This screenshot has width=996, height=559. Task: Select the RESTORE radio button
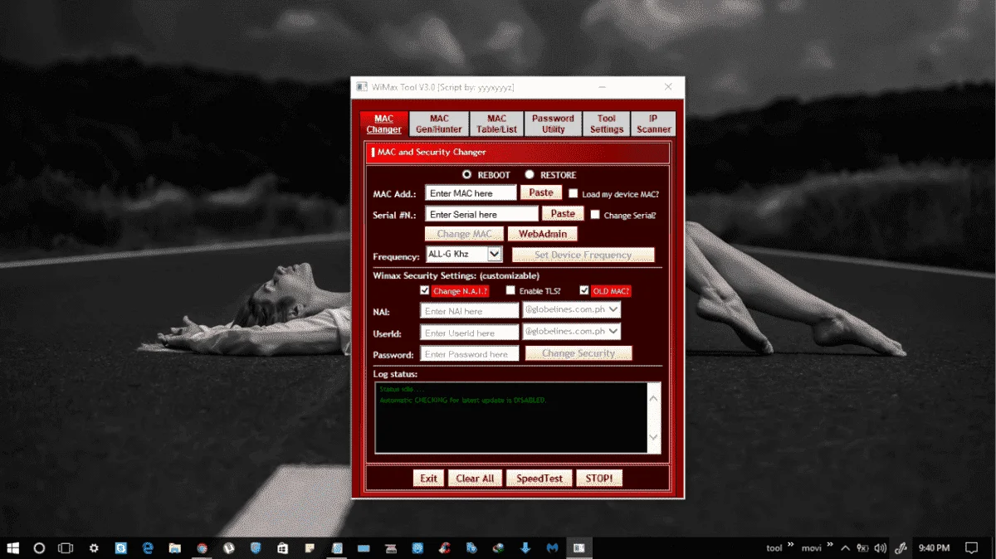click(530, 175)
